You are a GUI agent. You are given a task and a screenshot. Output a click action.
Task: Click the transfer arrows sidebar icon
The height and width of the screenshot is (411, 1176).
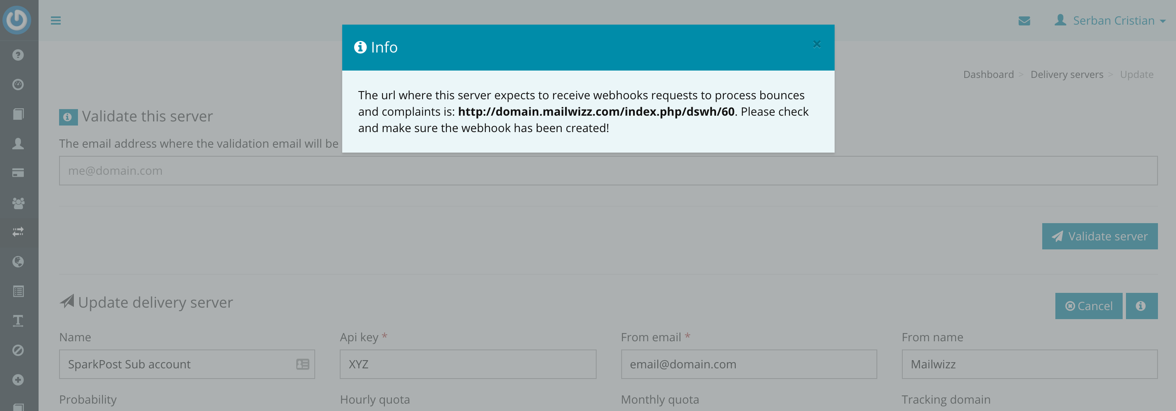click(18, 232)
